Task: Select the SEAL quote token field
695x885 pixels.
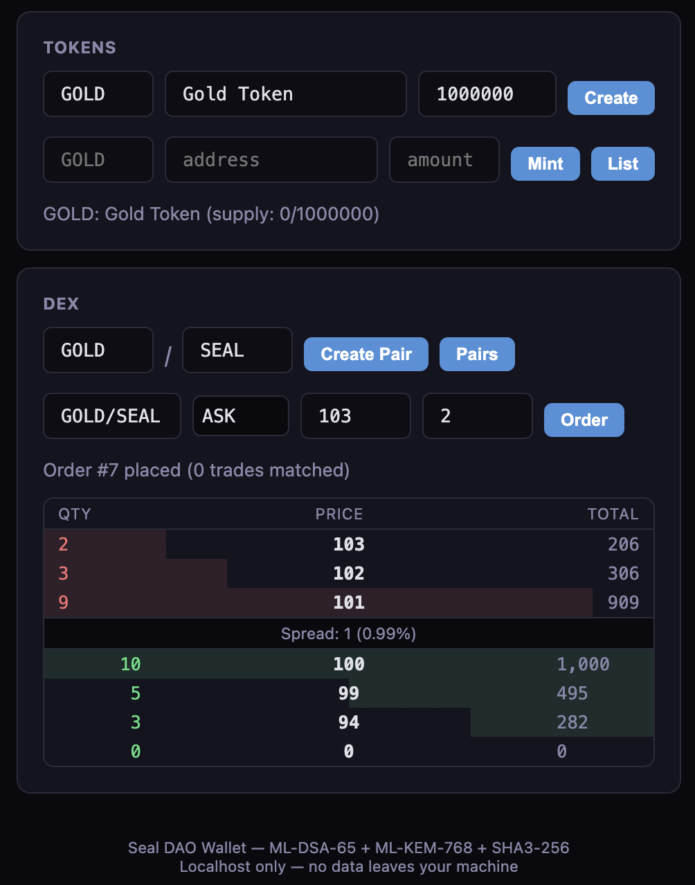Action: pyautogui.click(x=237, y=350)
